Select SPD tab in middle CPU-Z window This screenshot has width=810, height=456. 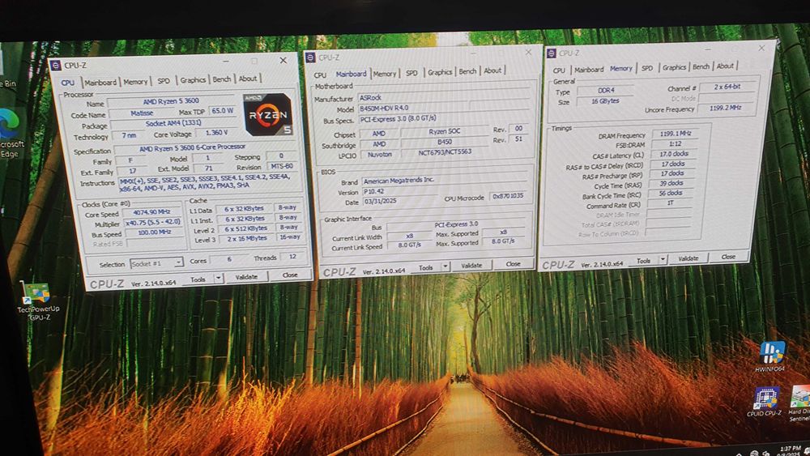click(411, 73)
